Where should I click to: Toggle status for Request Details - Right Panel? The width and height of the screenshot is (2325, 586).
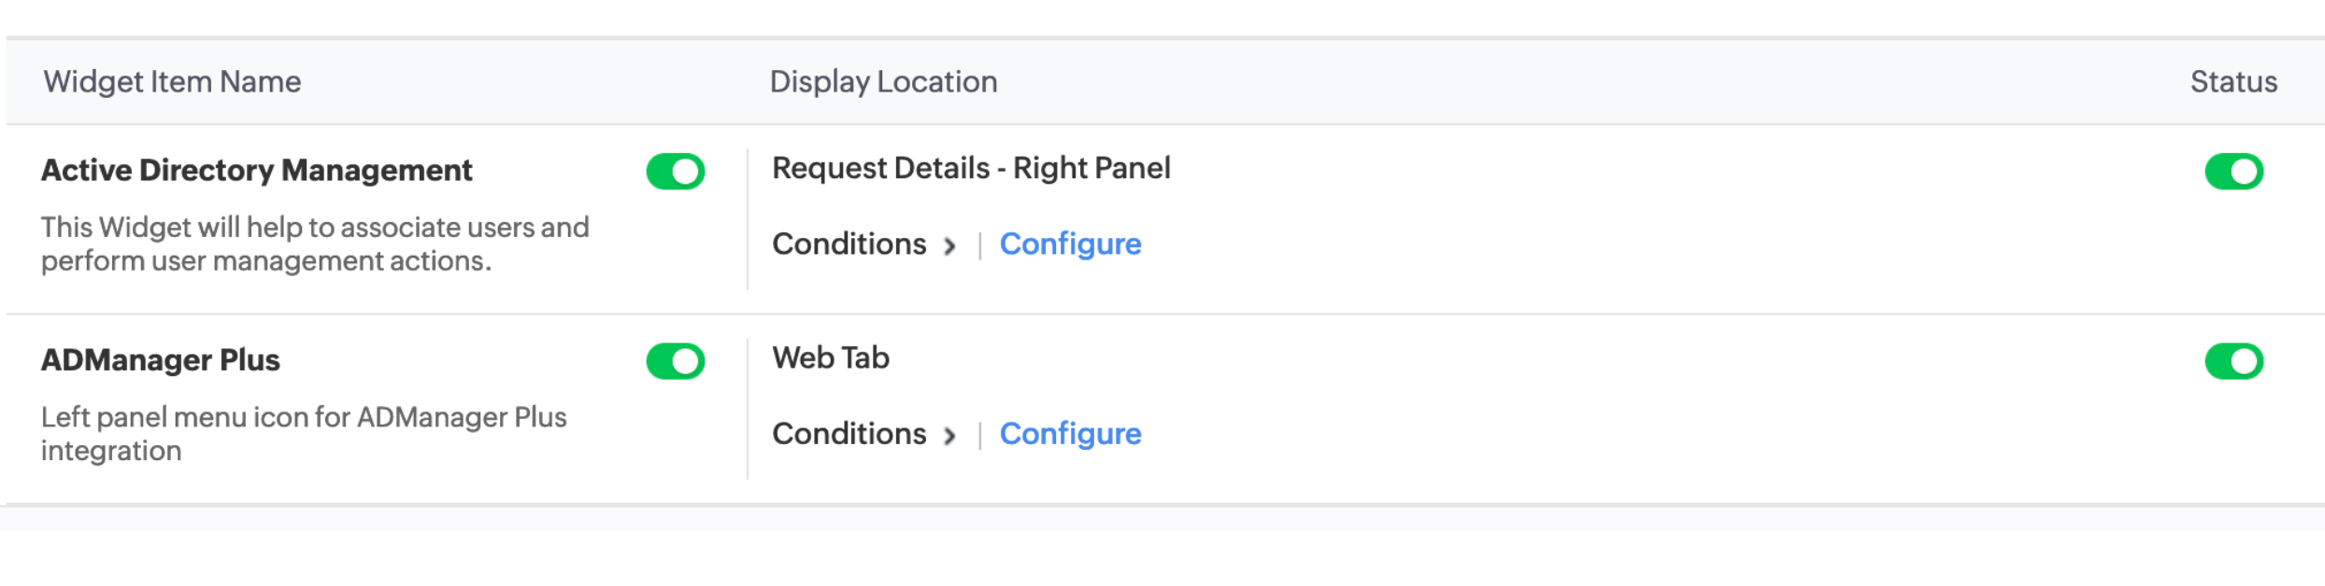pos(2233,172)
